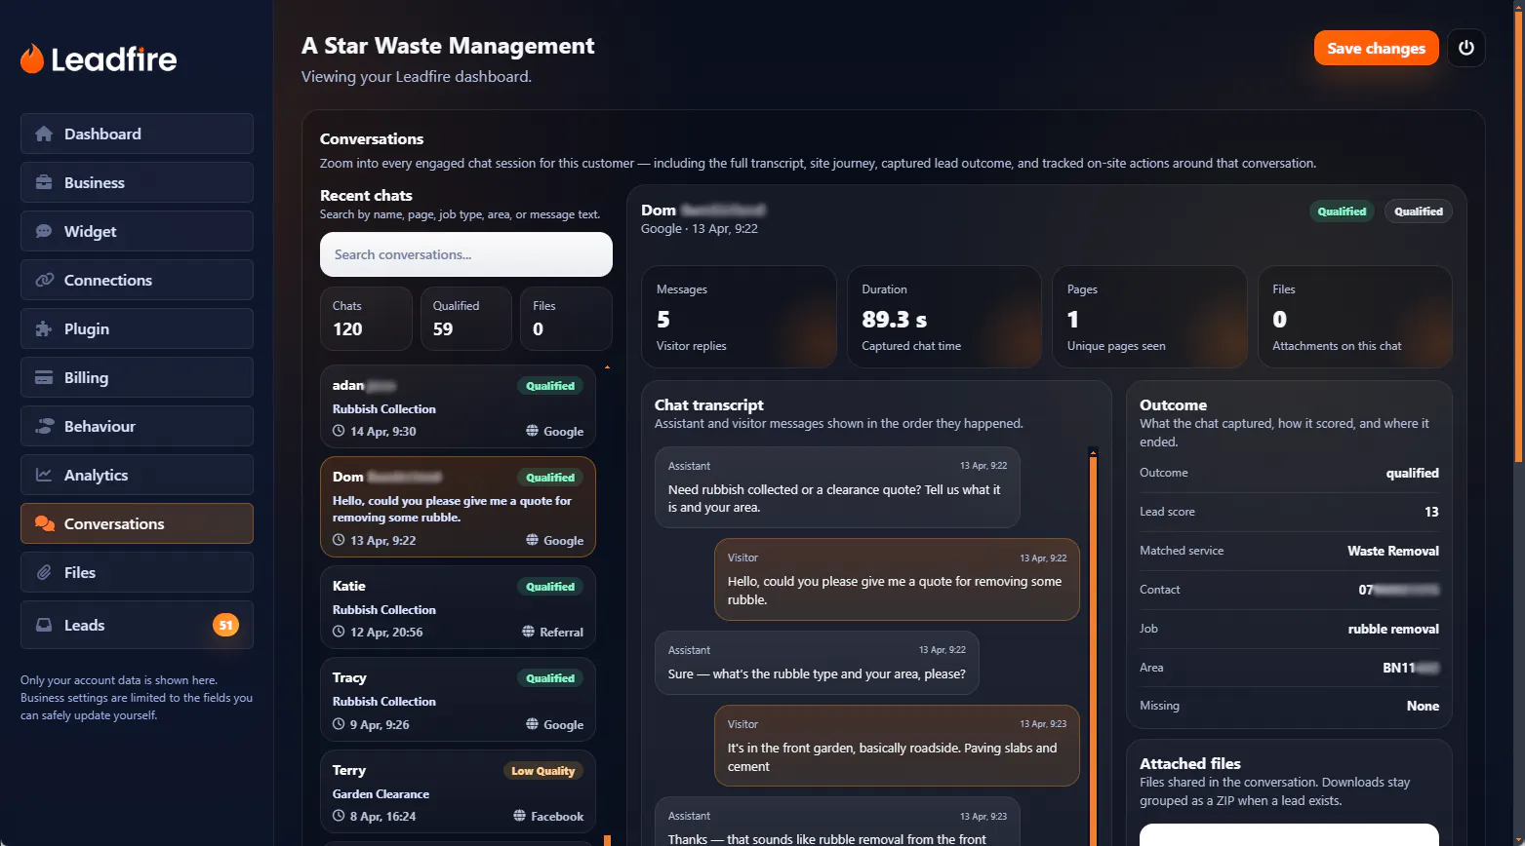The height and width of the screenshot is (846, 1525).
Task: Select the Business briefcase icon
Action: point(44,182)
